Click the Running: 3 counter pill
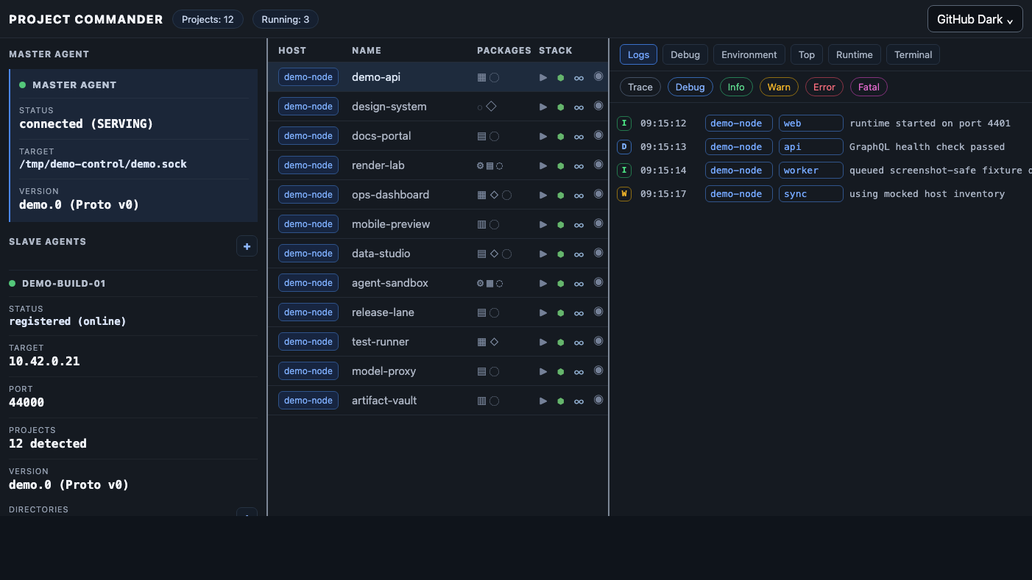1032x580 pixels. click(286, 19)
